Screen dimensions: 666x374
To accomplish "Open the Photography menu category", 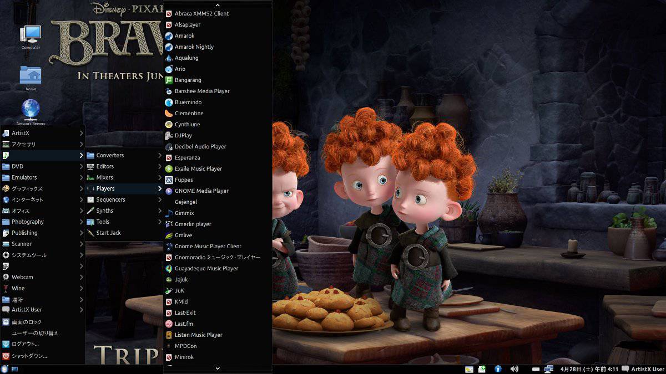I will (x=43, y=222).
